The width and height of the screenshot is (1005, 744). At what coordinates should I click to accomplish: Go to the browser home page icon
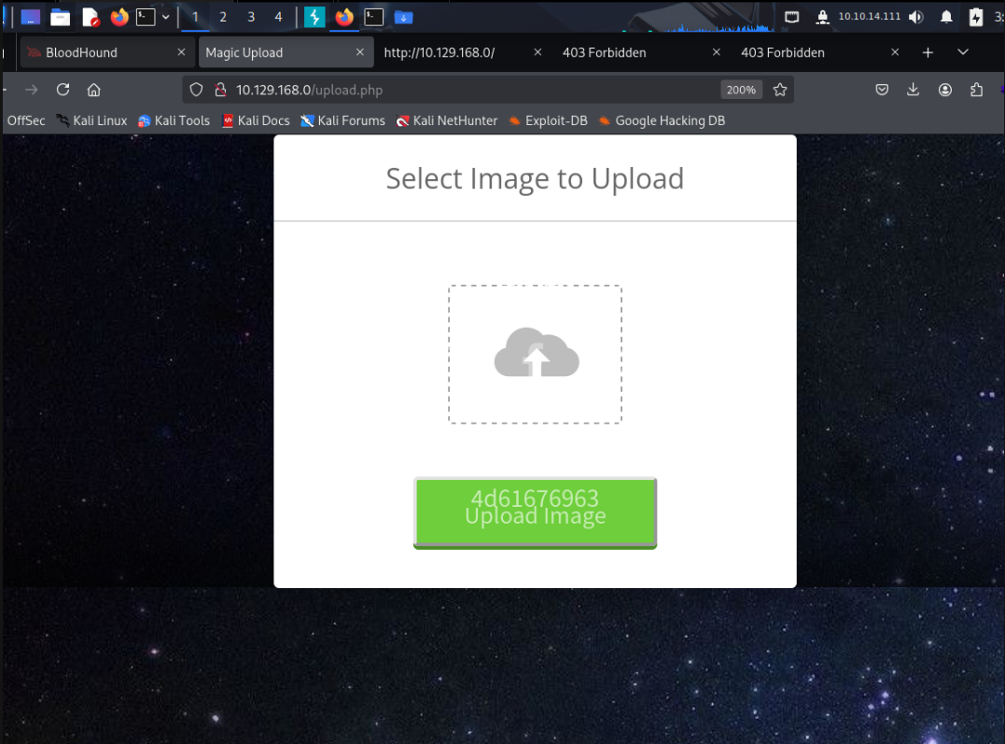93,90
